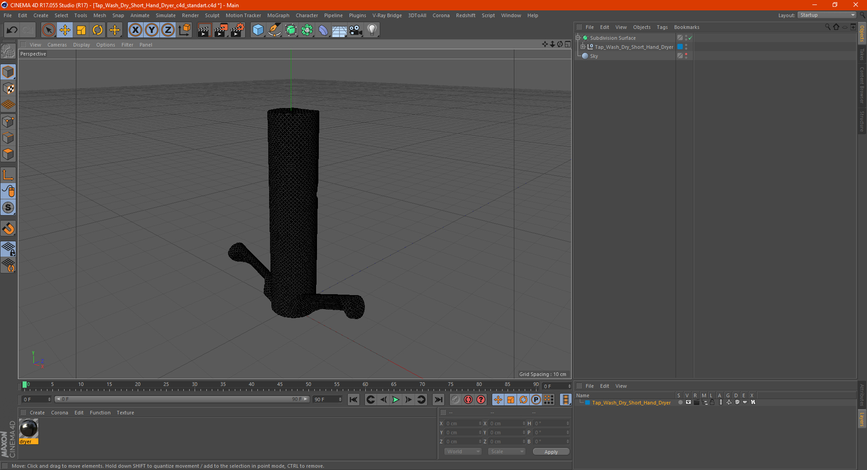Click the Undo arrow icon
867x470 pixels.
tap(12, 30)
